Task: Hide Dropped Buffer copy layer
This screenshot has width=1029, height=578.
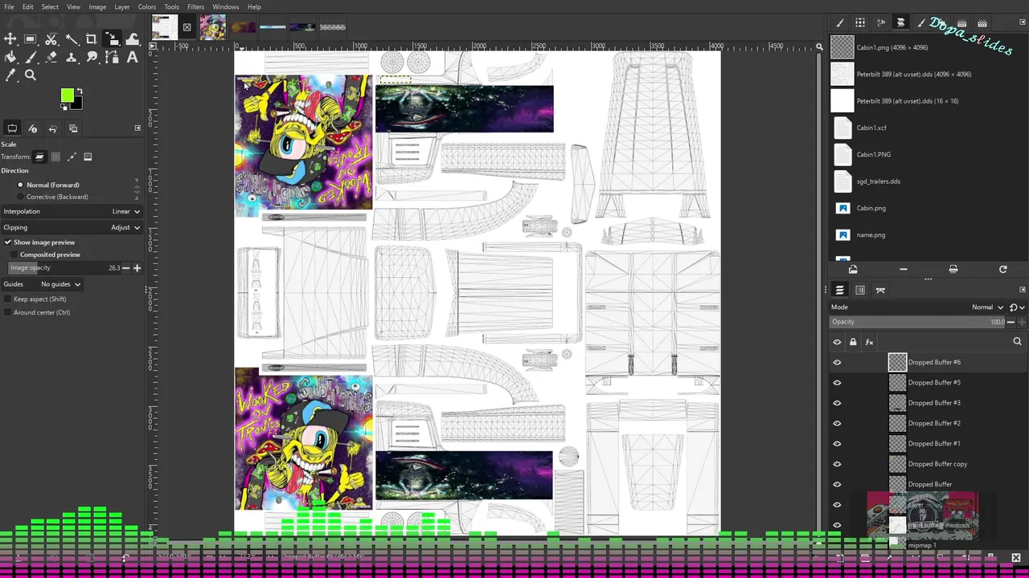Action: (x=837, y=464)
